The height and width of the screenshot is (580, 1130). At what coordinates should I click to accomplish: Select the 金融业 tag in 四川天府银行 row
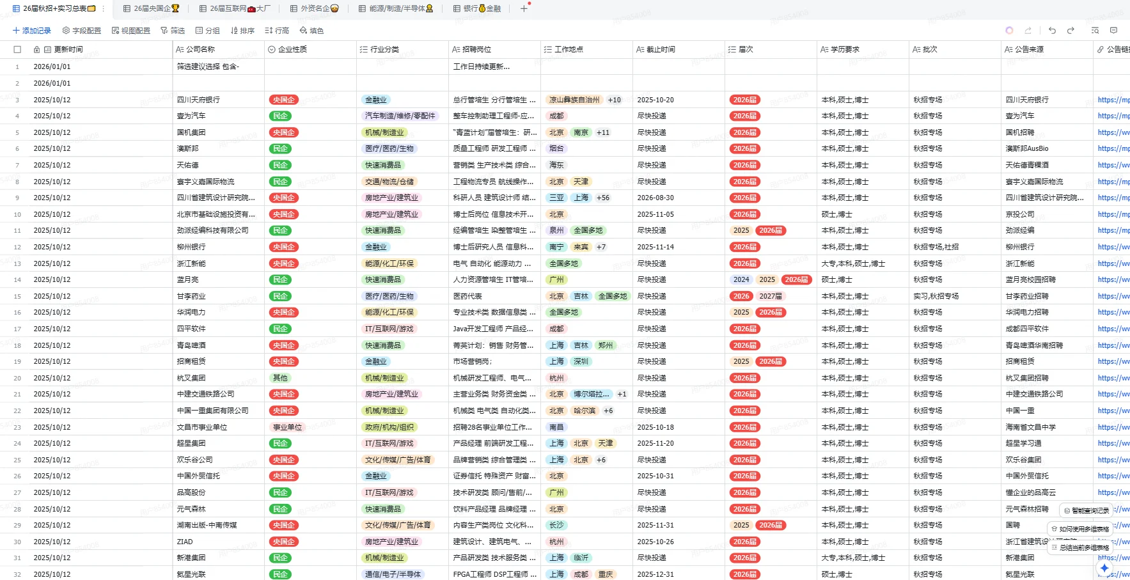[x=375, y=100]
